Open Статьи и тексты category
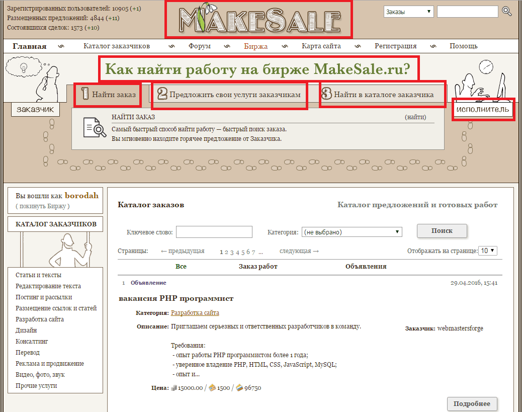The width and height of the screenshot is (522, 412). tap(38, 275)
